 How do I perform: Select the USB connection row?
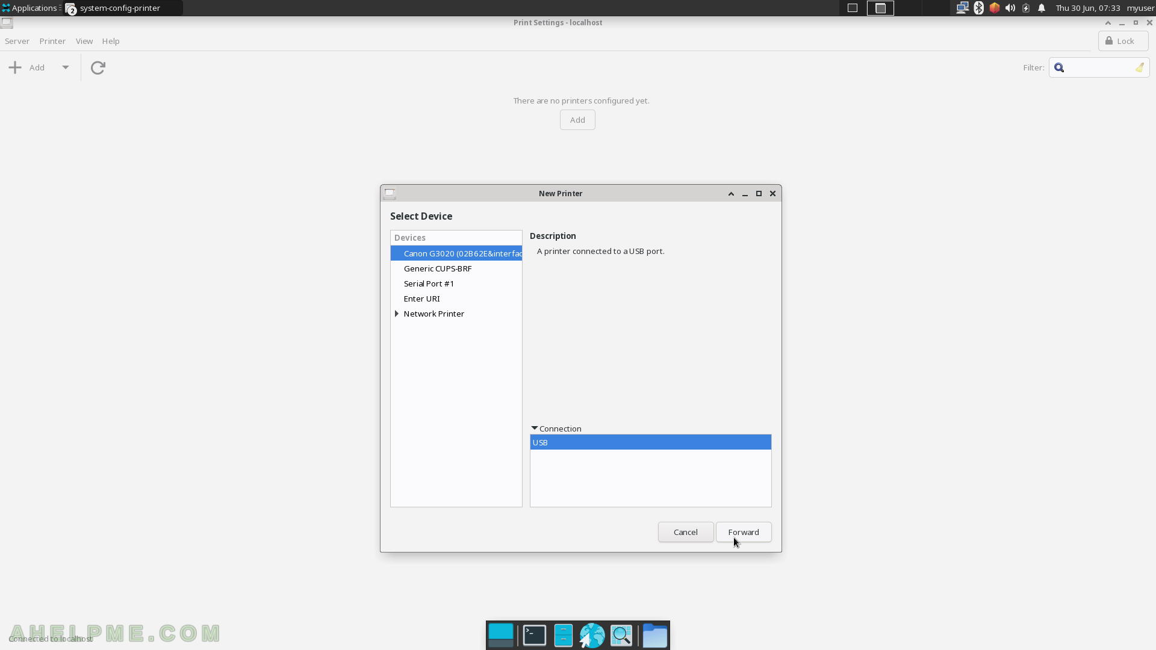(650, 442)
